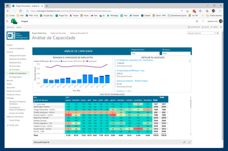Add page to favorites star icon
The height and width of the screenshot is (151, 228).
187,11
